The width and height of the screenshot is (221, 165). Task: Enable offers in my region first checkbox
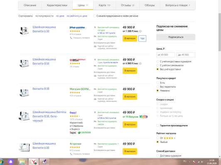click(x=94, y=16)
